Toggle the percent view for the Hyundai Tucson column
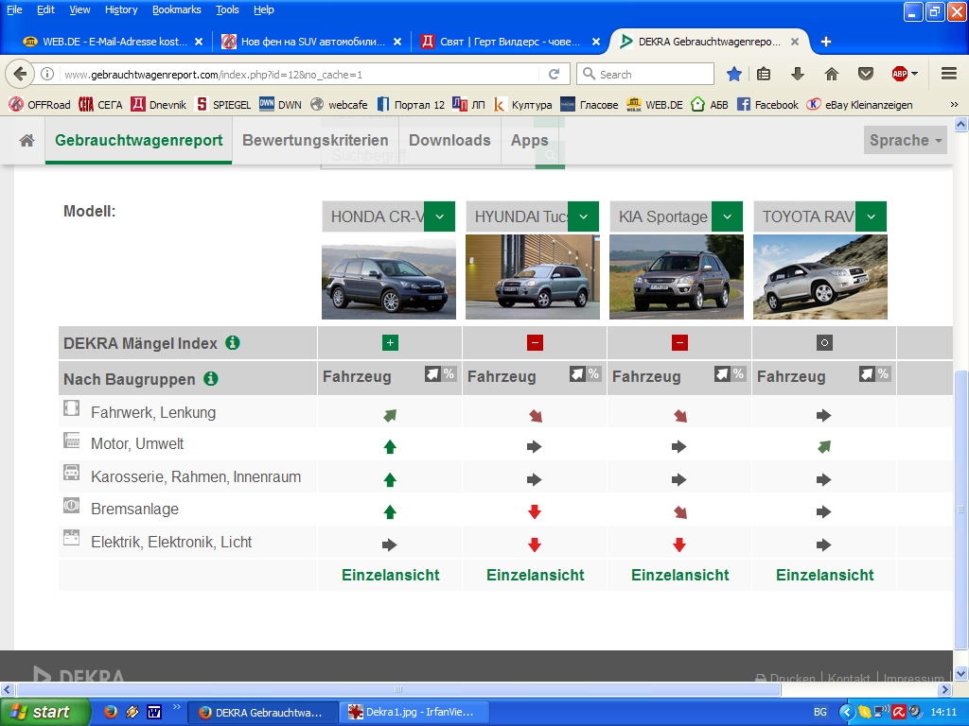This screenshot has width=969, height=726. tap(593, 374)
